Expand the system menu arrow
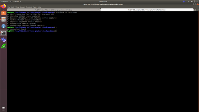 pos(197,2)
